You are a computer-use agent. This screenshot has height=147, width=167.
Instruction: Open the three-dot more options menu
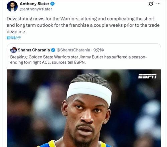point(158,4)
